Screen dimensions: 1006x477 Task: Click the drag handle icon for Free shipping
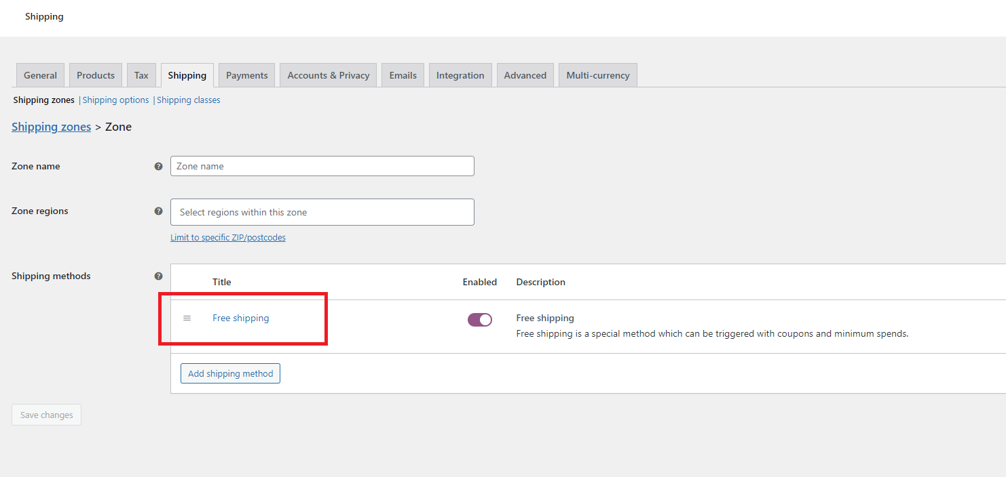187,318
